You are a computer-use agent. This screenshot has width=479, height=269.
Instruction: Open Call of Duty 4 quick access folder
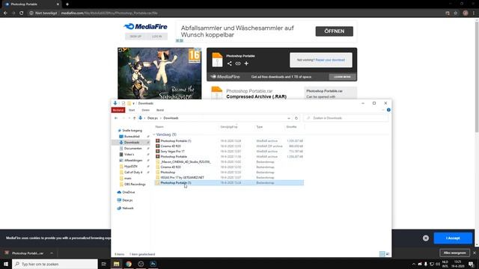coord(133,173)
